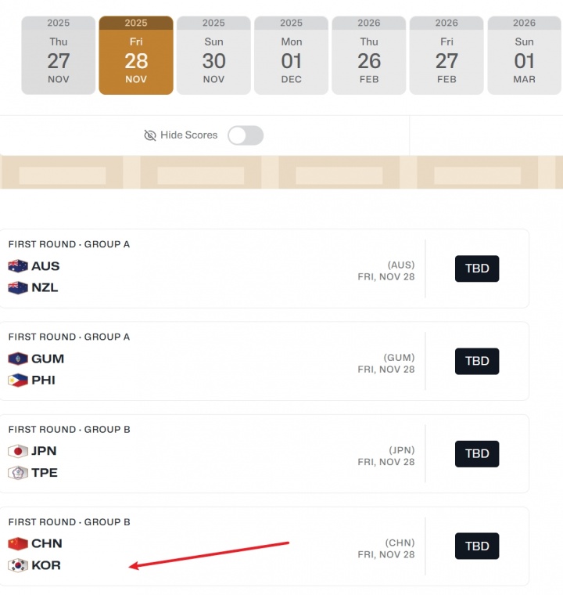The height and width of the screenshot is (595, 563).
Task: Open the CHN vs KOR TBD button
Action: tap(477, 546)
